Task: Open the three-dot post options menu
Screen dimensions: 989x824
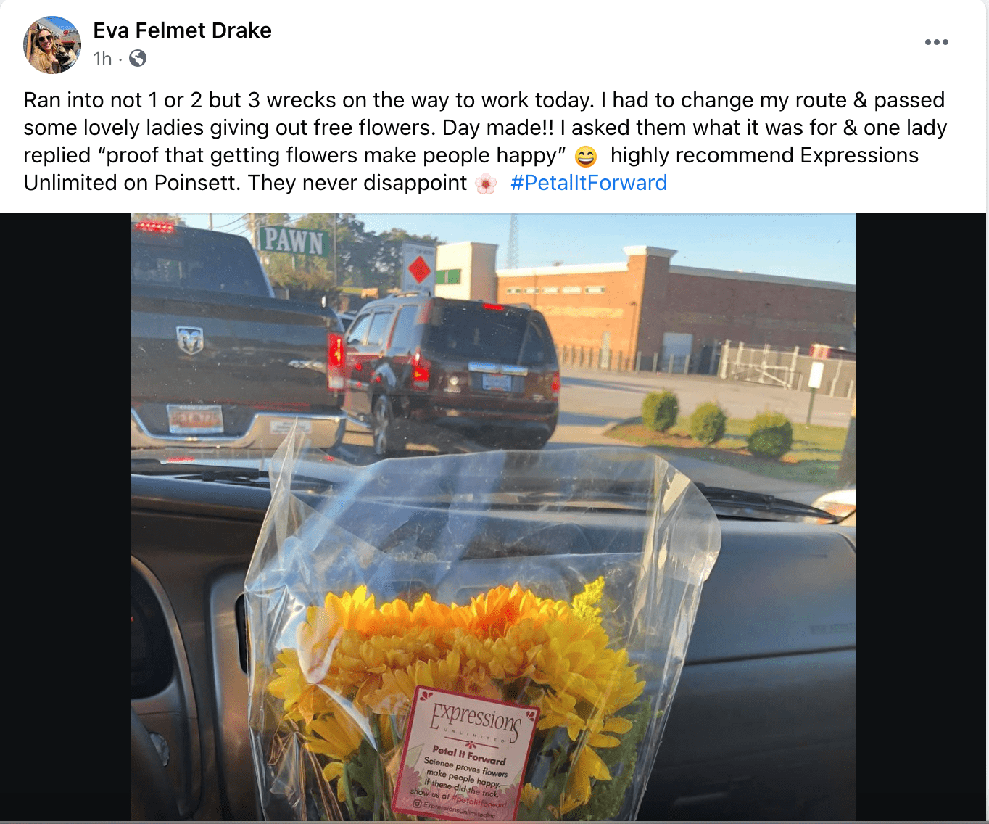Action: (x=936, y=42)
